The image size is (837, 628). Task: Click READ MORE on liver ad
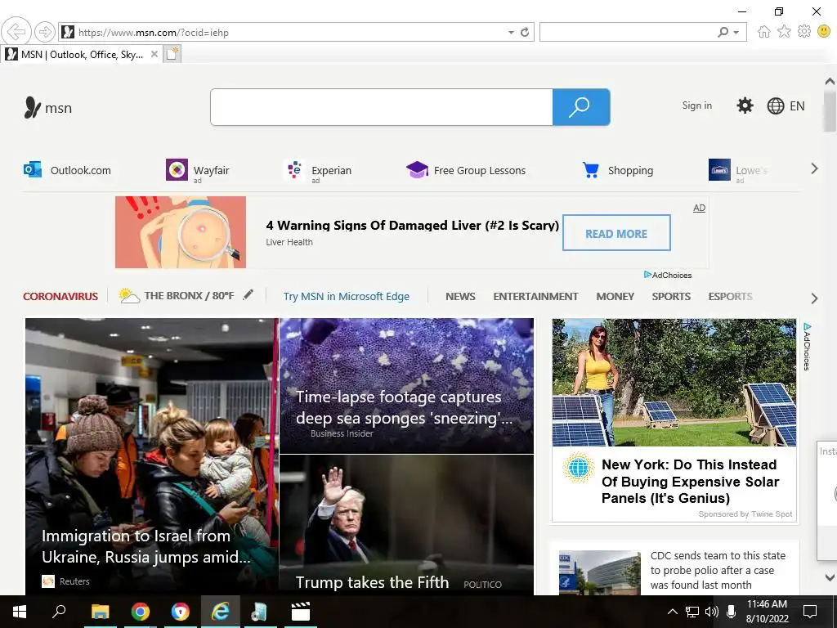(x=616, y=233)
